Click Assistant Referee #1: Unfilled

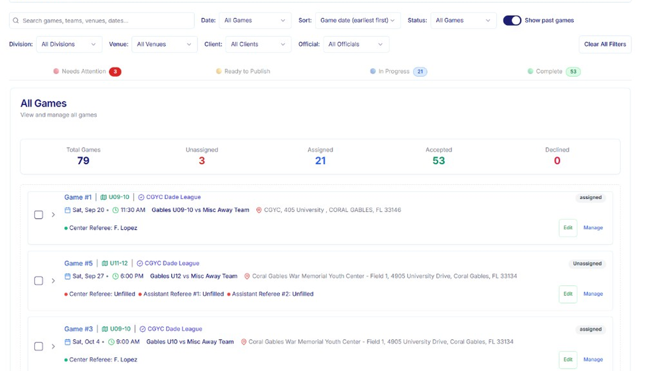click(184, 294)
